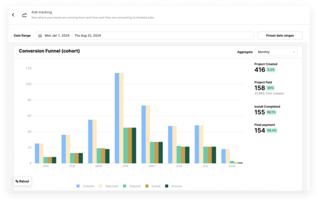318x202 pixels.
Task: Click the Ads tracking title
Action: coord(42,12)
